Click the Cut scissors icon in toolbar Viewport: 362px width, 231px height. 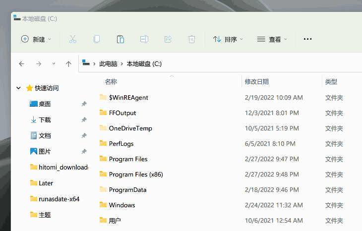[x=72, y=39]
